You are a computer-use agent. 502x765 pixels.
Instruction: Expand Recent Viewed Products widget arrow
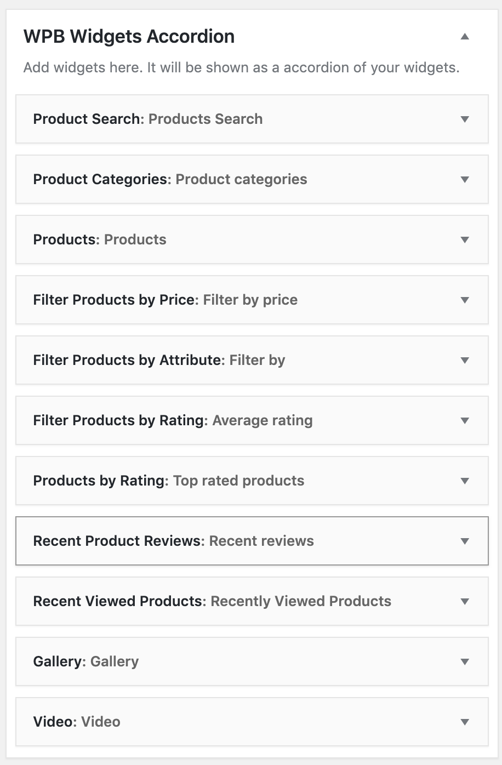[x=465, y=601]
